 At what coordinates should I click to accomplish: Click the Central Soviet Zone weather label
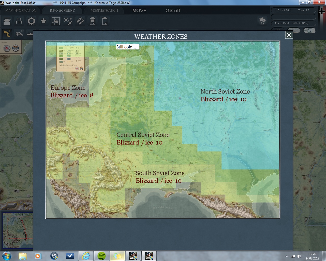(x=143, y=139)
